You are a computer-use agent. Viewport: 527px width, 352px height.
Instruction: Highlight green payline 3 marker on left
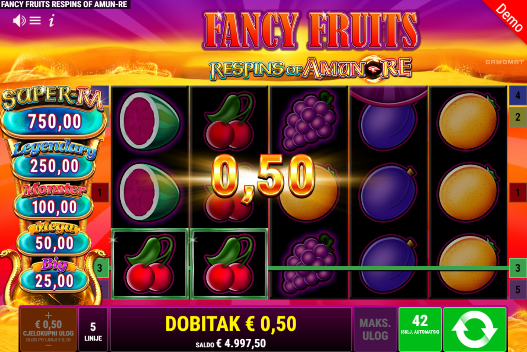[x=100, y=268]
